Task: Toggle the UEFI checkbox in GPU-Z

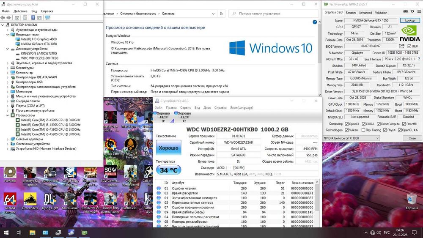Action: 409,46
